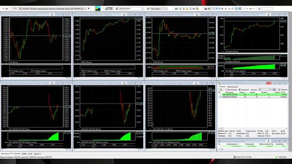Click the link chain icon in the chart toolbar

pyautogui.click(x=232, y=9)
